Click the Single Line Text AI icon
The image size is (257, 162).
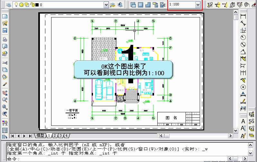pyautogui.click(x=243, y=128)
